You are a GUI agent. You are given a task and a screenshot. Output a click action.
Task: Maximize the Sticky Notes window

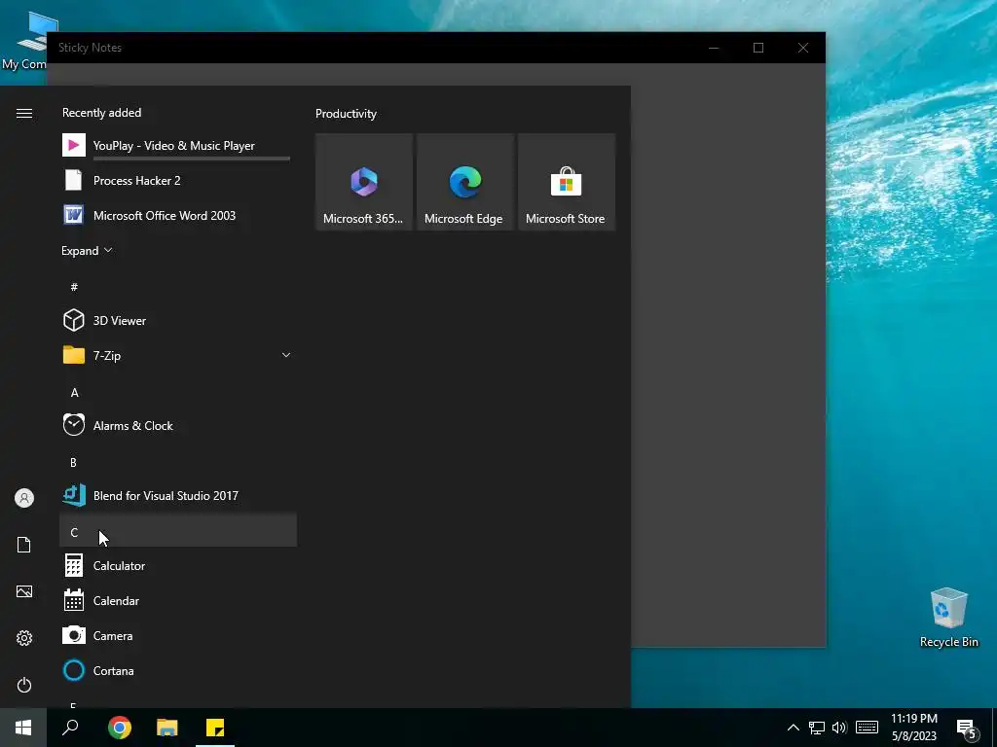tap(757, 48)
